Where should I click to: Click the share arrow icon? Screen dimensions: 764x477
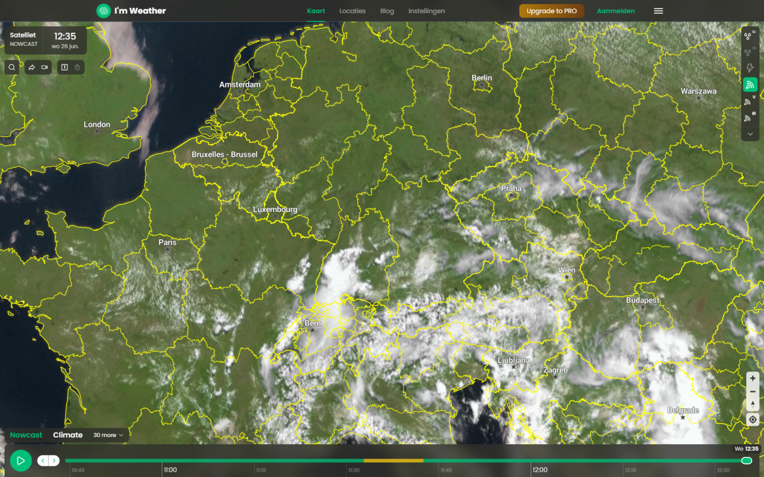pyautogui.click(x=32, y=67)
